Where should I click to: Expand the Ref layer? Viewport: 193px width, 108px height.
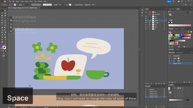coord(150,12)
